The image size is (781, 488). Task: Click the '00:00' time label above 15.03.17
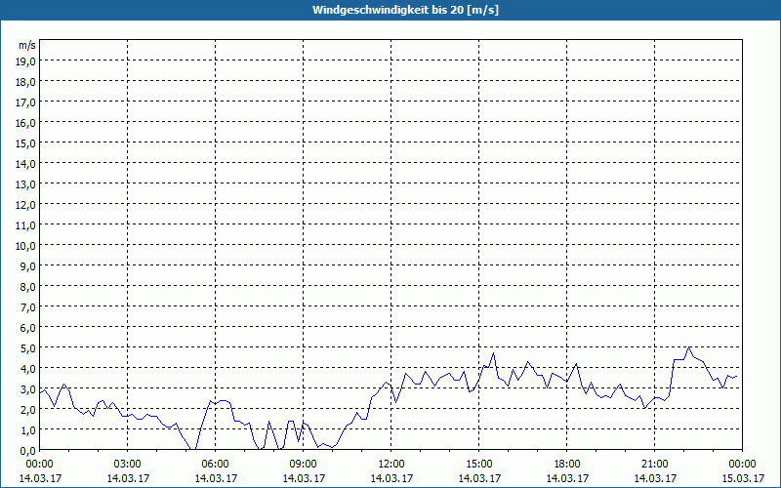(x=742, y=465)
